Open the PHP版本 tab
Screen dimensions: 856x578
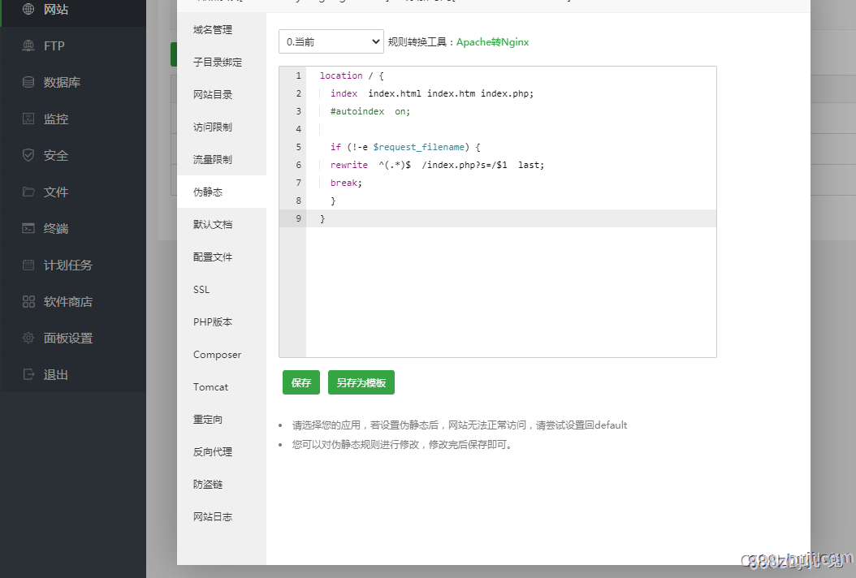[x=222, y=322]
